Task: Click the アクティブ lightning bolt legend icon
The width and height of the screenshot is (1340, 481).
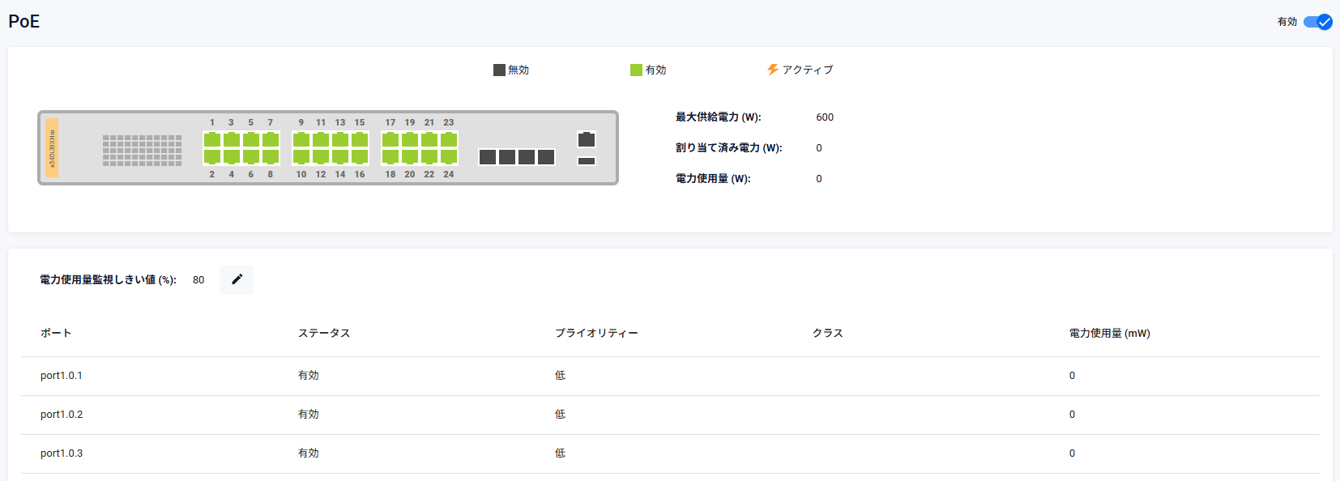Action: coord(773,70)
